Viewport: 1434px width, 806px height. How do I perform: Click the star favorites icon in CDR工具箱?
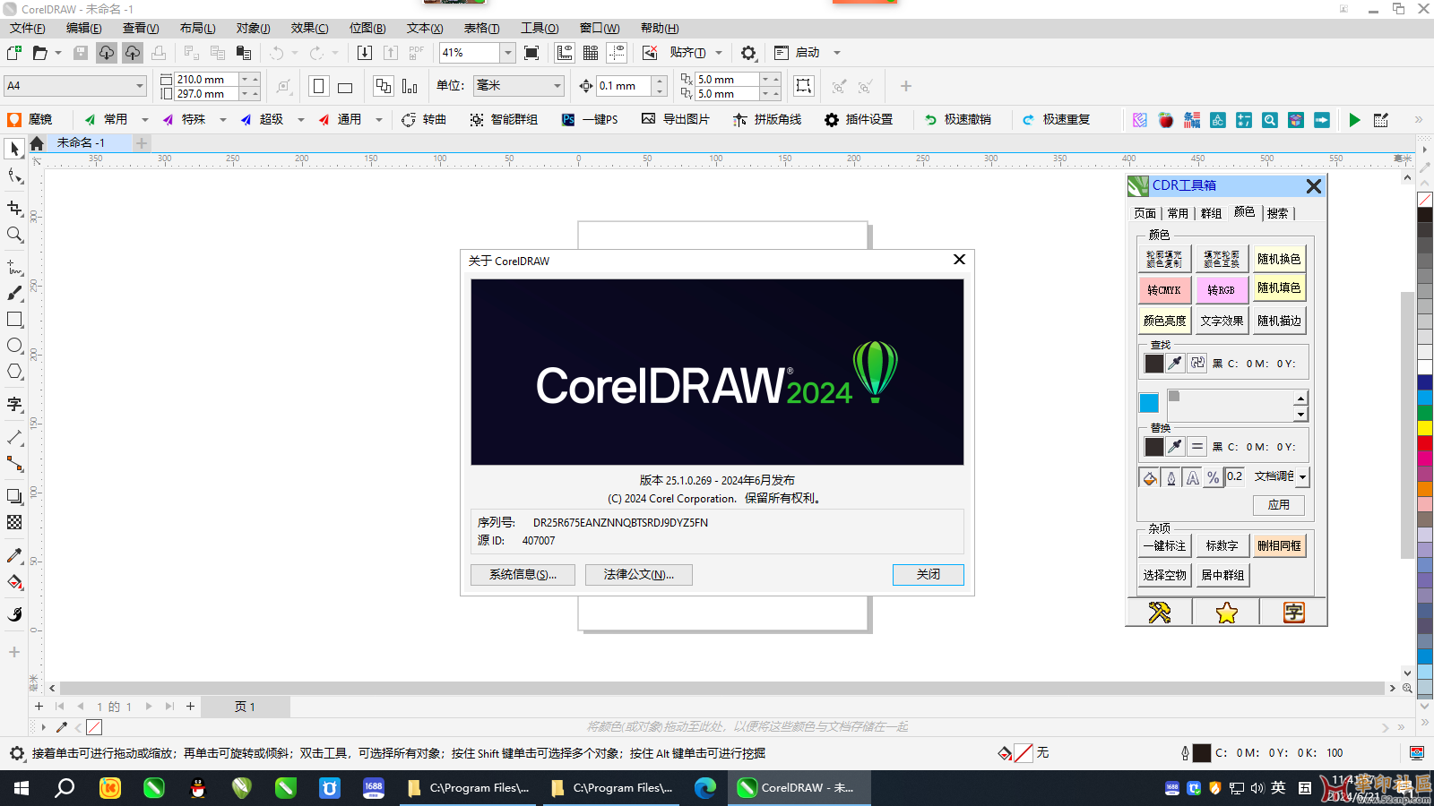pos(1226,613)
